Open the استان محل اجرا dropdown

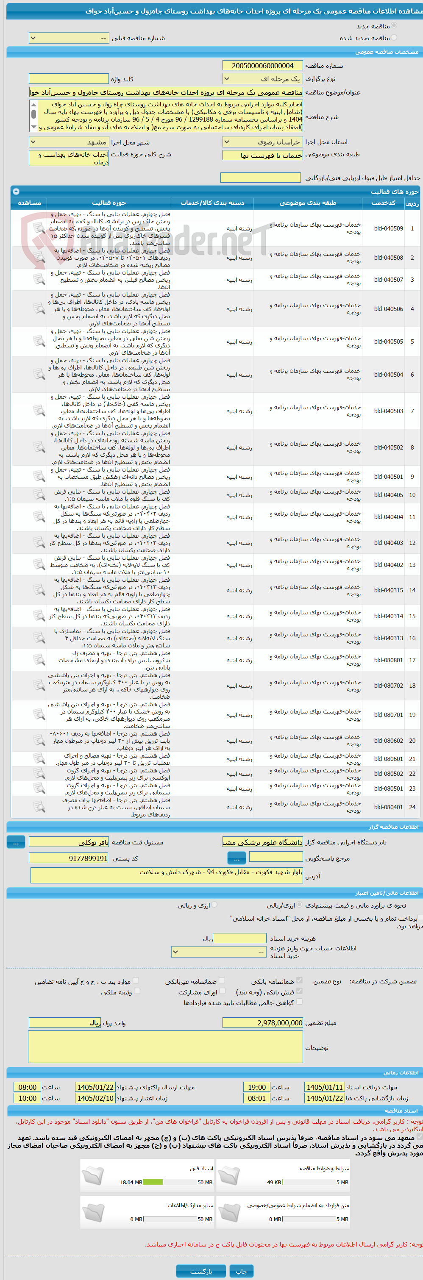point(262,142)
